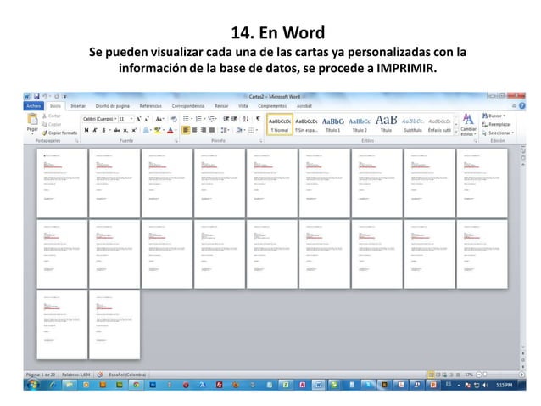The width and height of the screenshot is (541, 406).
Task: Click the first letter page thumbnail
Action: point(62,183)
